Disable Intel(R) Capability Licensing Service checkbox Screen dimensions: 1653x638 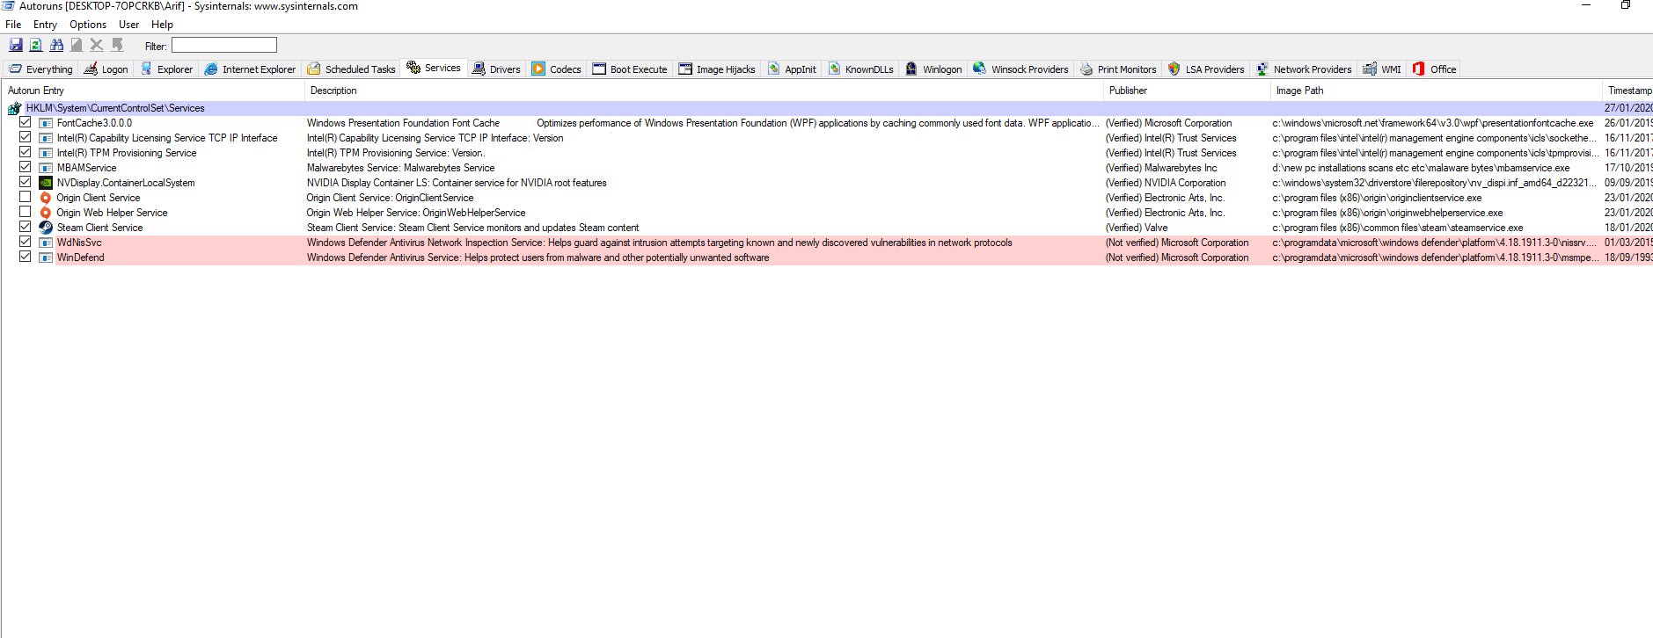coord(26,137)
